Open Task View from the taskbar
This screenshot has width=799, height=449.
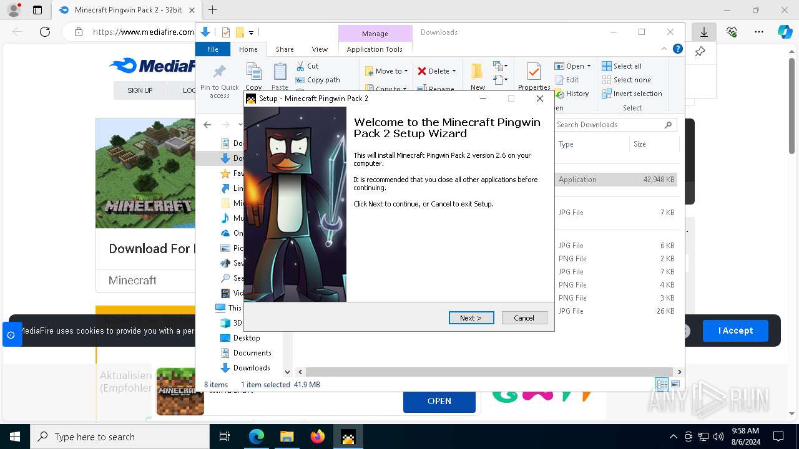tap(225, 437)
